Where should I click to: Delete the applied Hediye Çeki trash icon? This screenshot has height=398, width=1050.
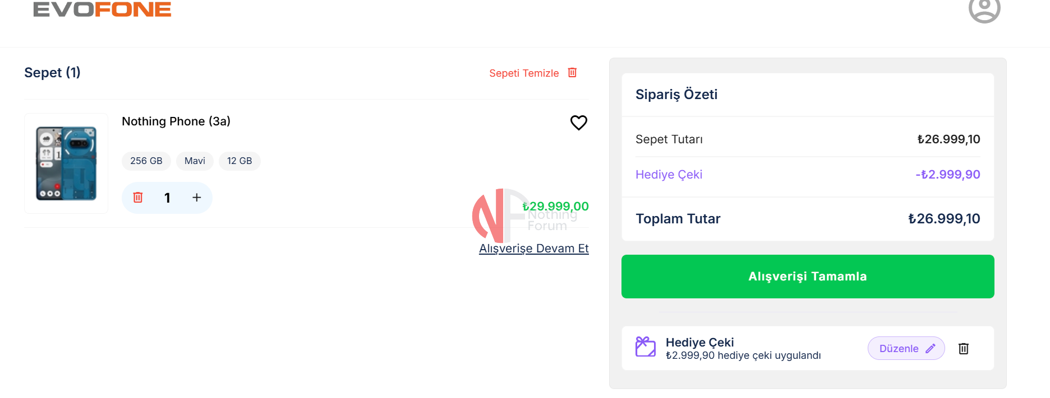pyautogui.click(x=963, y=349)
